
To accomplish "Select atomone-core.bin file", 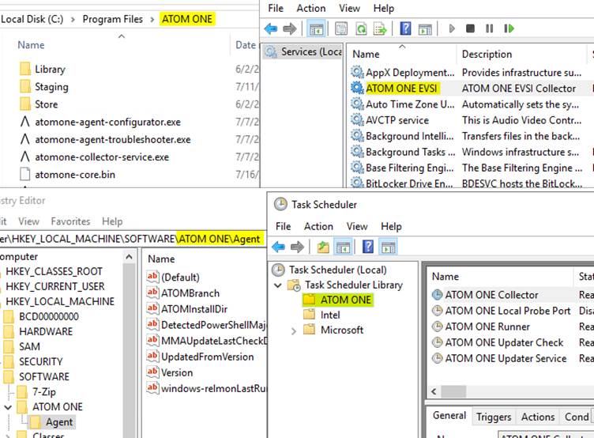I will (75, 175).
